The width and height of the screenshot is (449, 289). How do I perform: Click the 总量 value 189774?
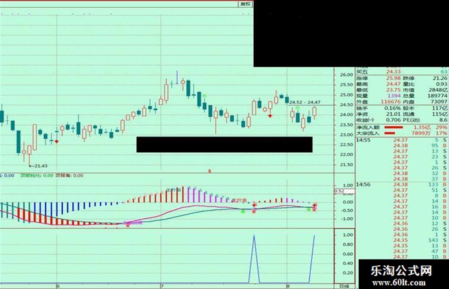(x=438, y=96)
